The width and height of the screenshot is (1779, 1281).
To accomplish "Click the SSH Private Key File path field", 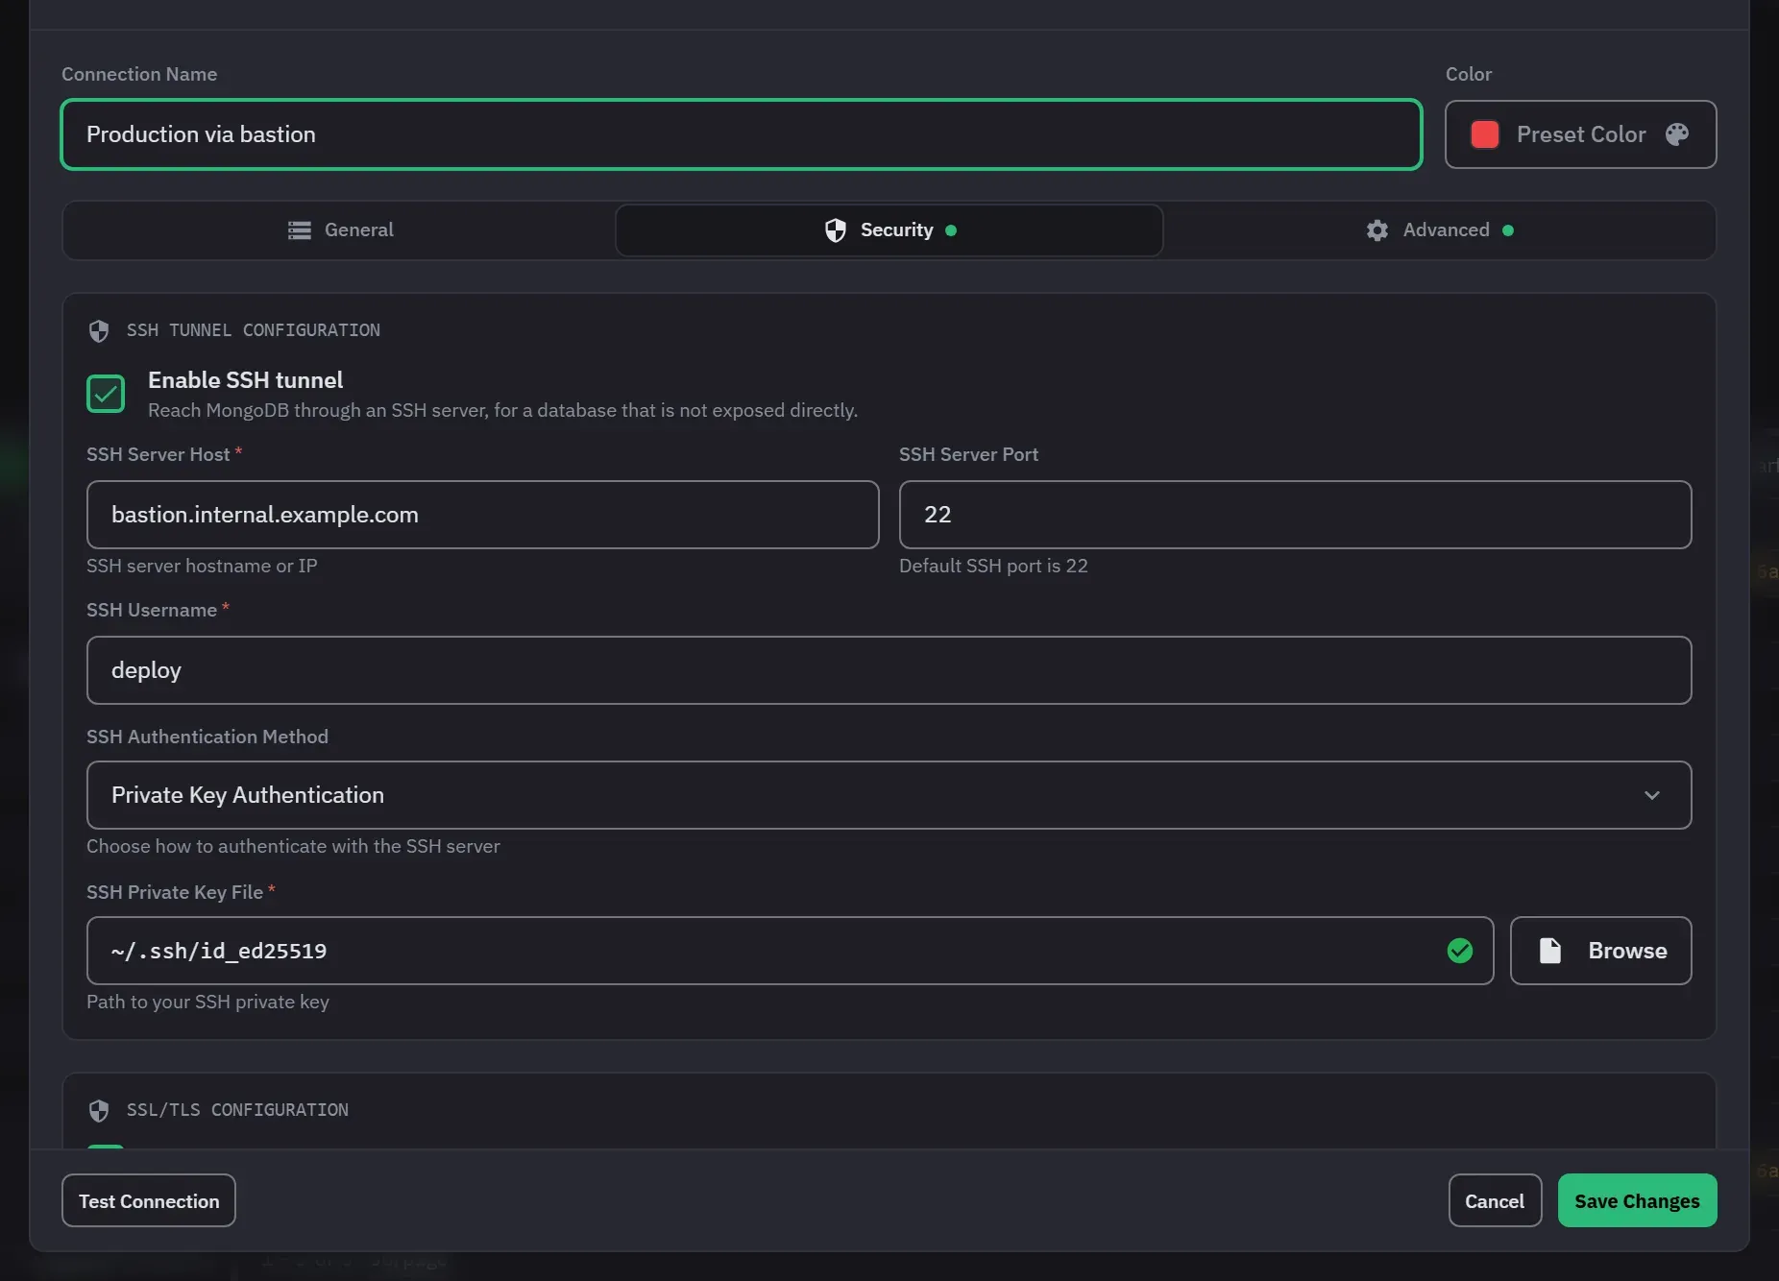I will pyautogui.click(x=790, y=951).
